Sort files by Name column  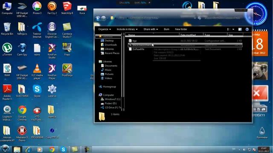[x=152, y=35]
